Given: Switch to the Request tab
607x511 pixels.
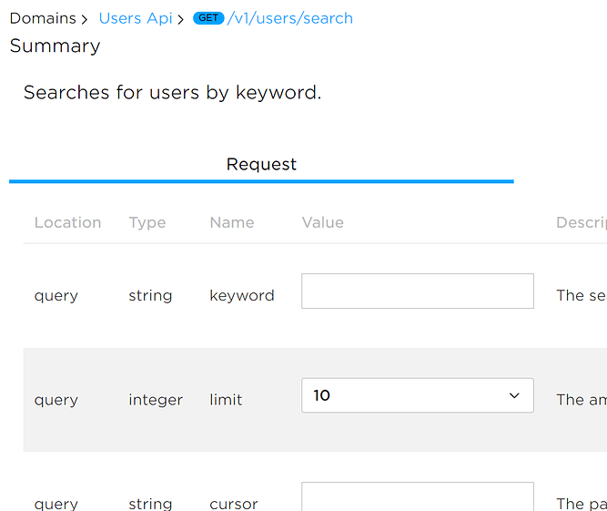Looking at the screenshot, I should pos(261,164).
